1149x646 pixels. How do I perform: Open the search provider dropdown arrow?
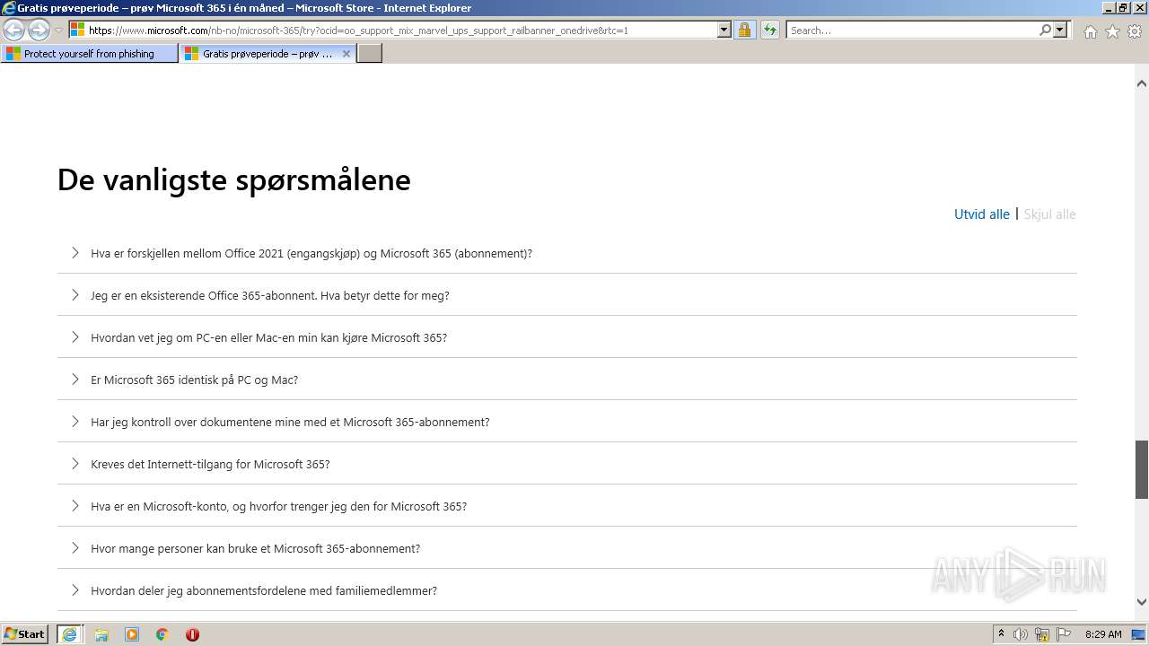click(1060, 30)
